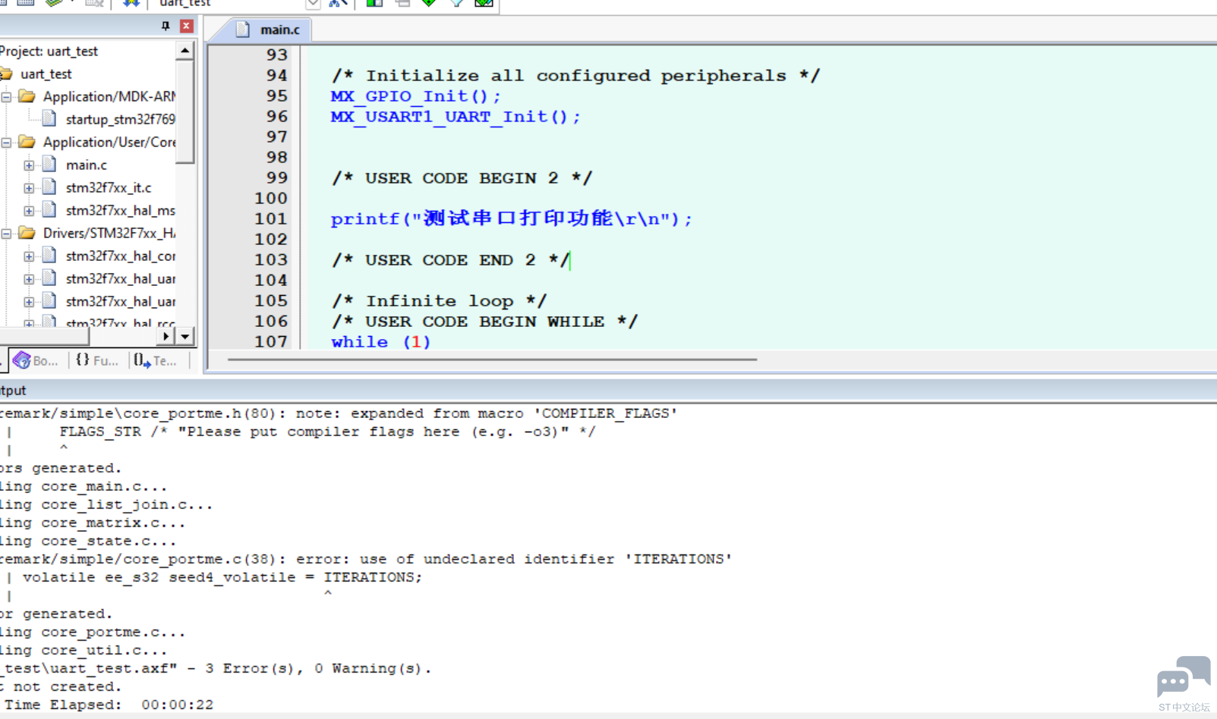Click line number 100 in the gutter
1217x719 pixels.
(x=270, y=198)
